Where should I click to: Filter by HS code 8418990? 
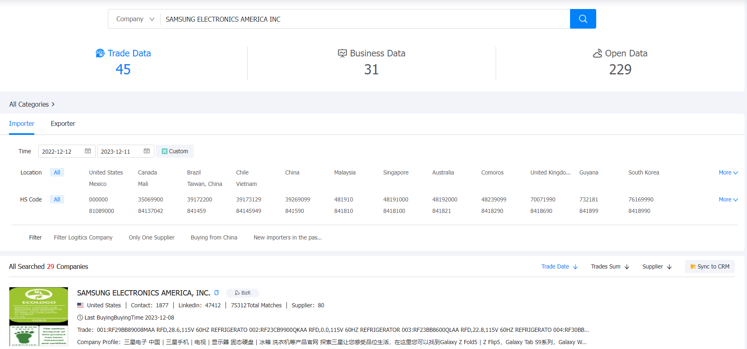click(x=639, y=211)
